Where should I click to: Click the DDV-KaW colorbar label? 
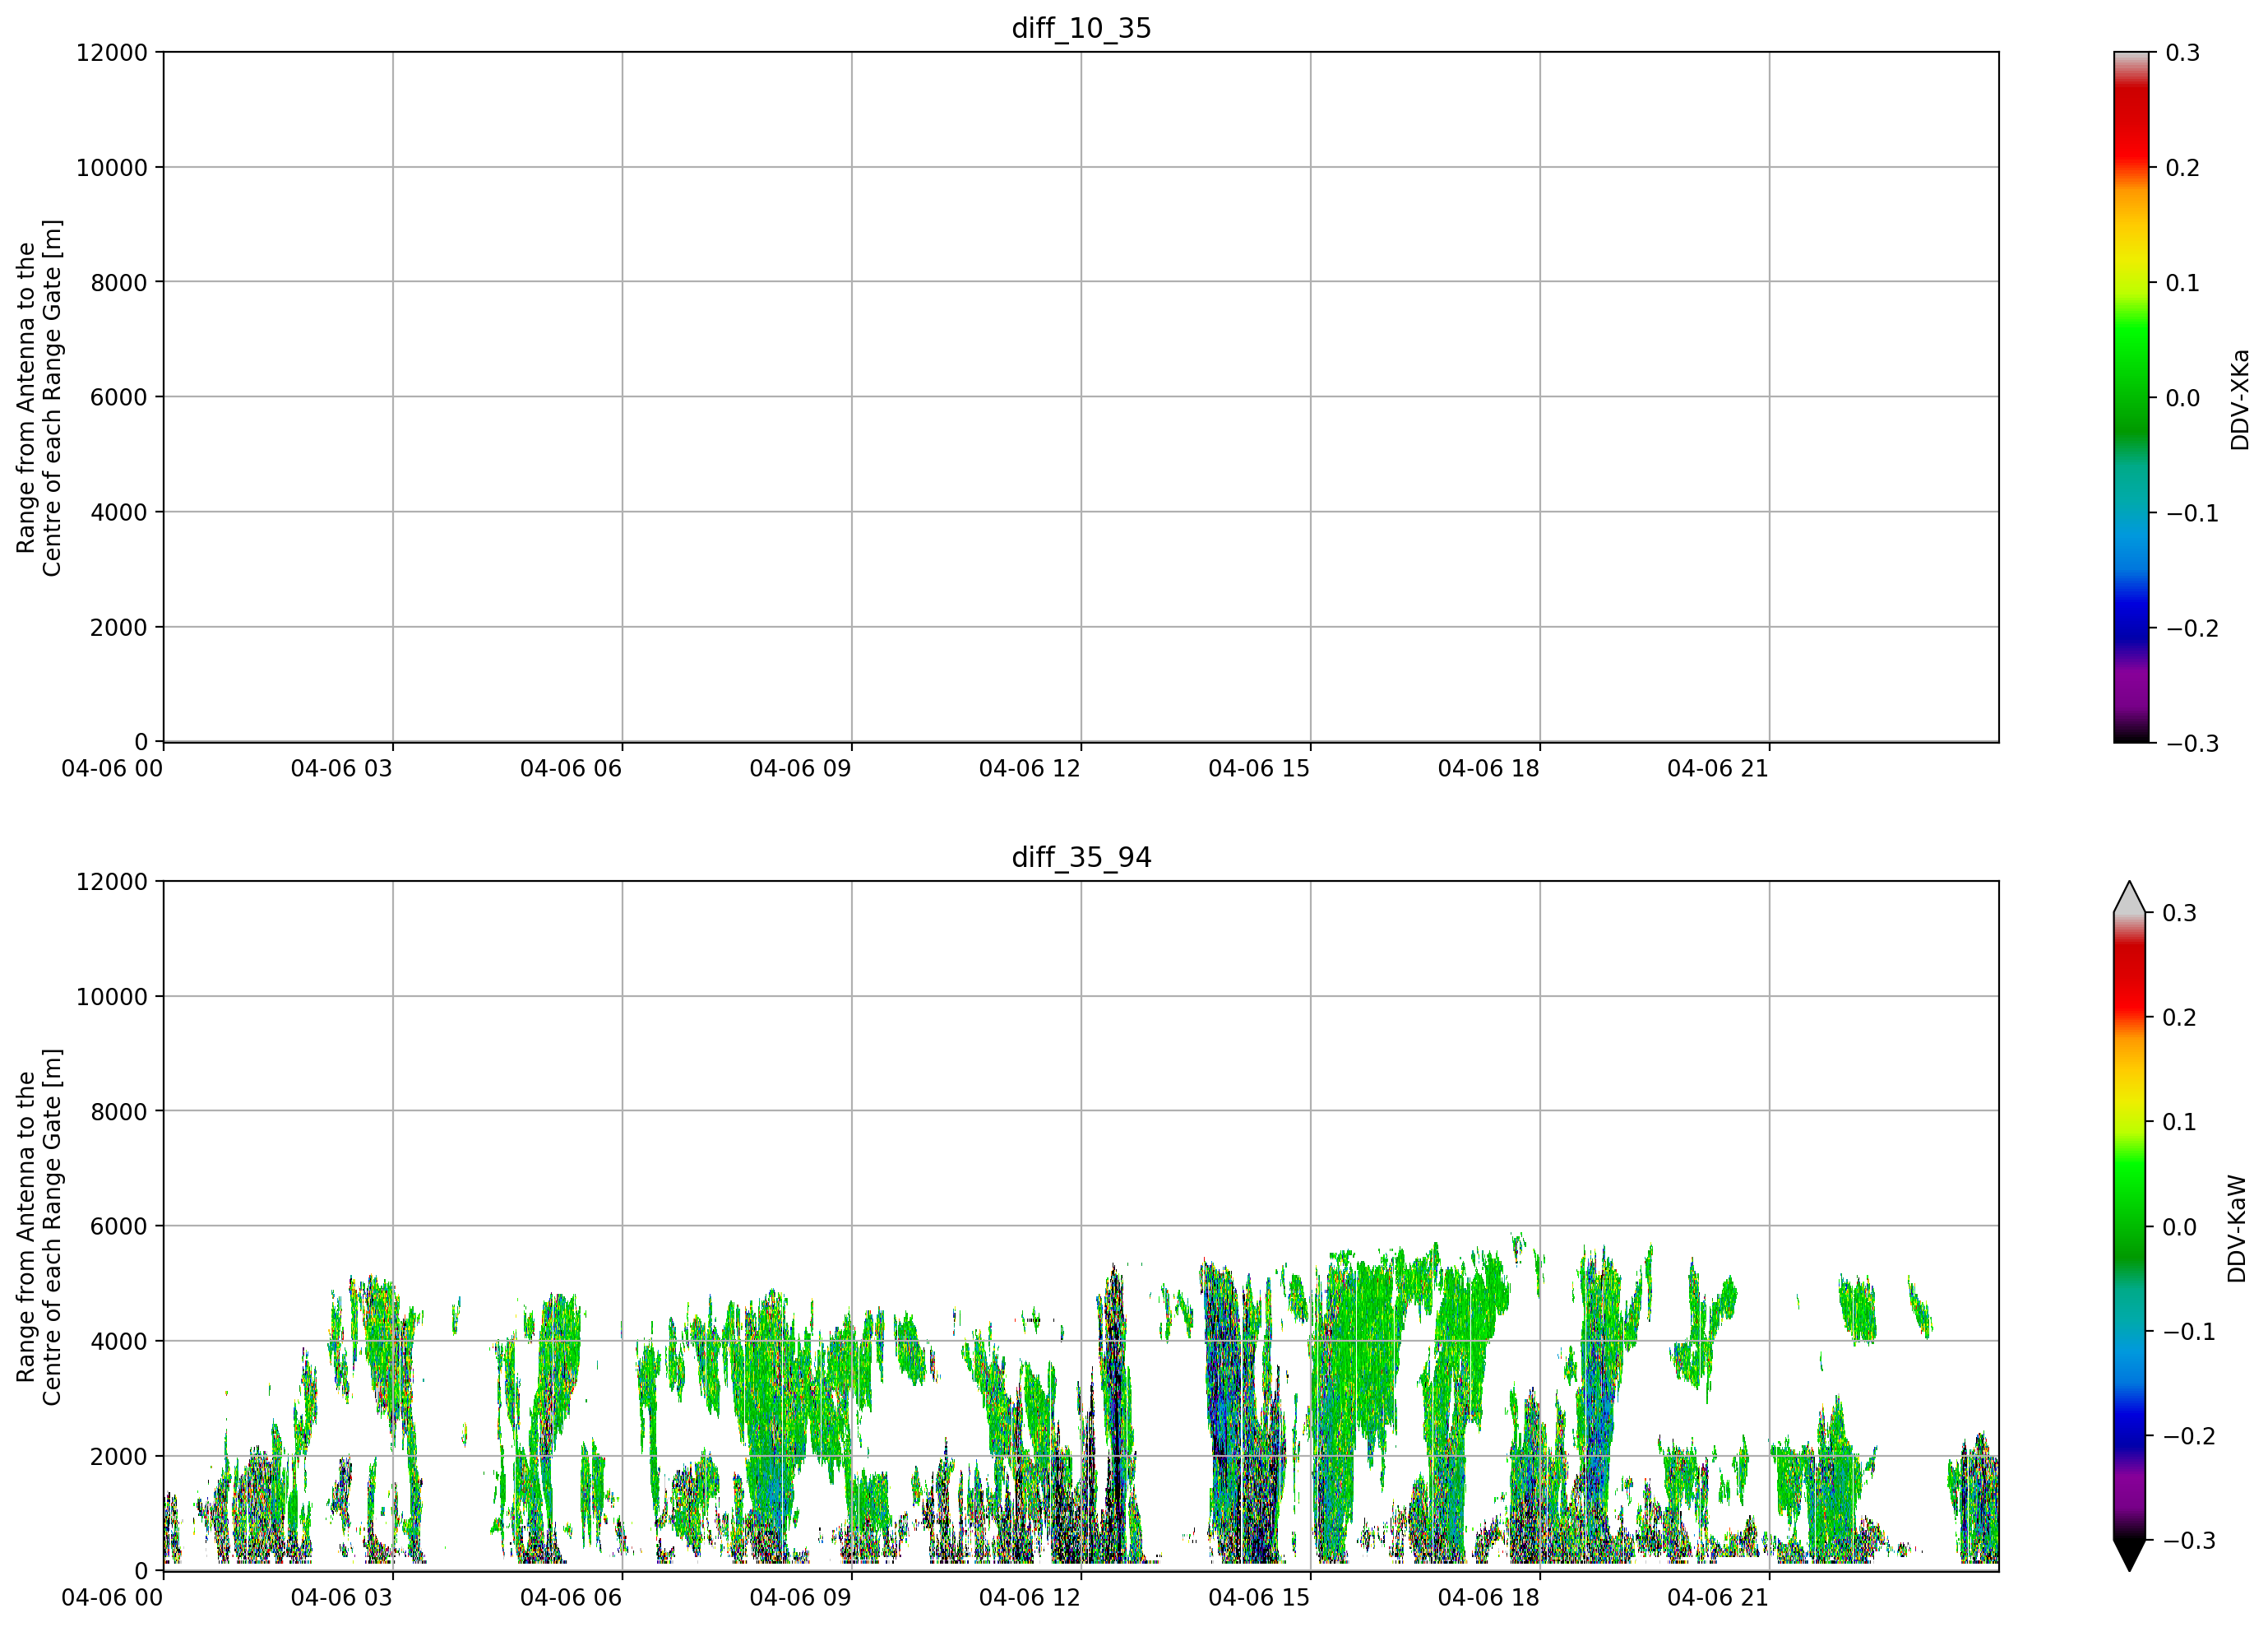point(2237,1228)
